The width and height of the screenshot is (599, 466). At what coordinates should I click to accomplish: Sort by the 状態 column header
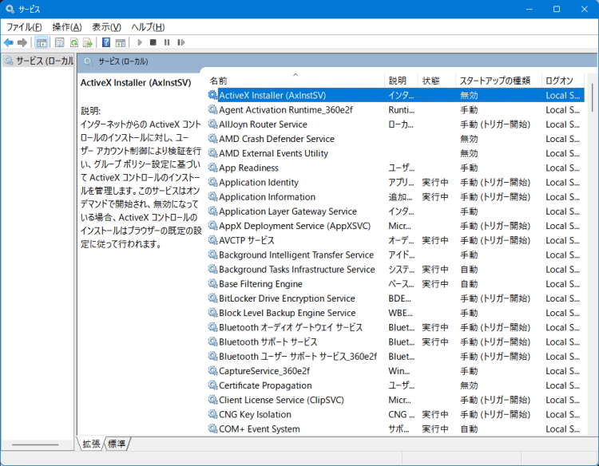(436, 80)
